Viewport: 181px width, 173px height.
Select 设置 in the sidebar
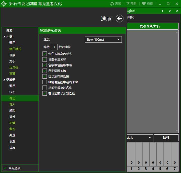point(12,141)
